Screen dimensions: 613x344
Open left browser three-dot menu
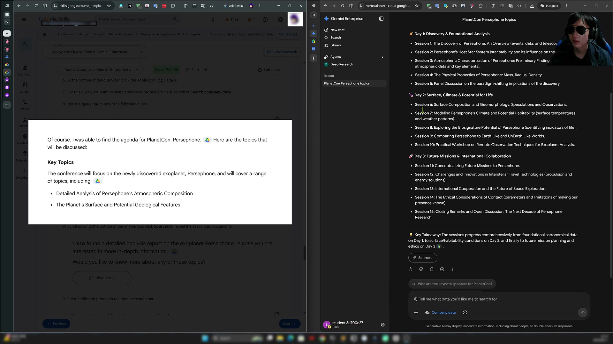click(x=260, y=6)
